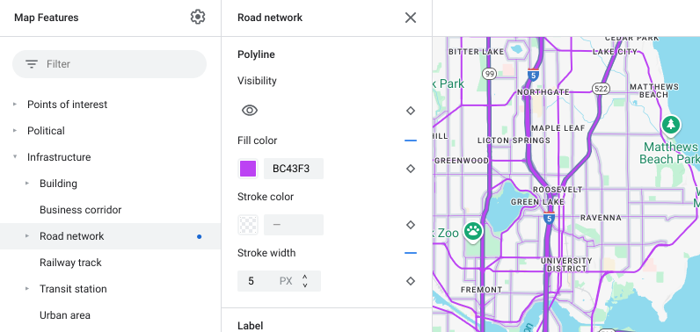Click the diamond icon beside Visibility
Viewport: 700px width, 332px height.
[411, 111]
